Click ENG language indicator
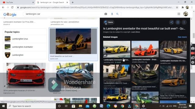Viewport: 195px width, 109px height. tap(175, 106)
